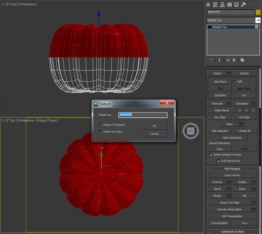The width and height of the screenshot is (262, 234).
Task: Open the Modifier List dropdown
Action: coord(258,20)
